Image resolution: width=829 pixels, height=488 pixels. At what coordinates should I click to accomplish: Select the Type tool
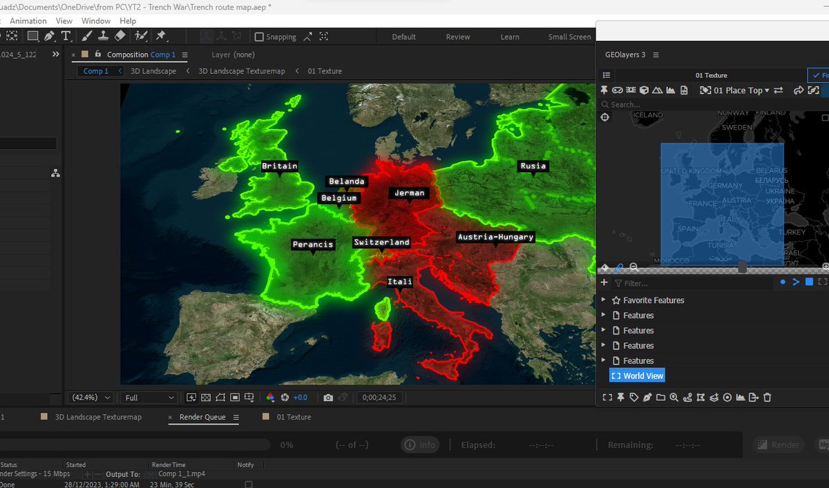point(66,36)
